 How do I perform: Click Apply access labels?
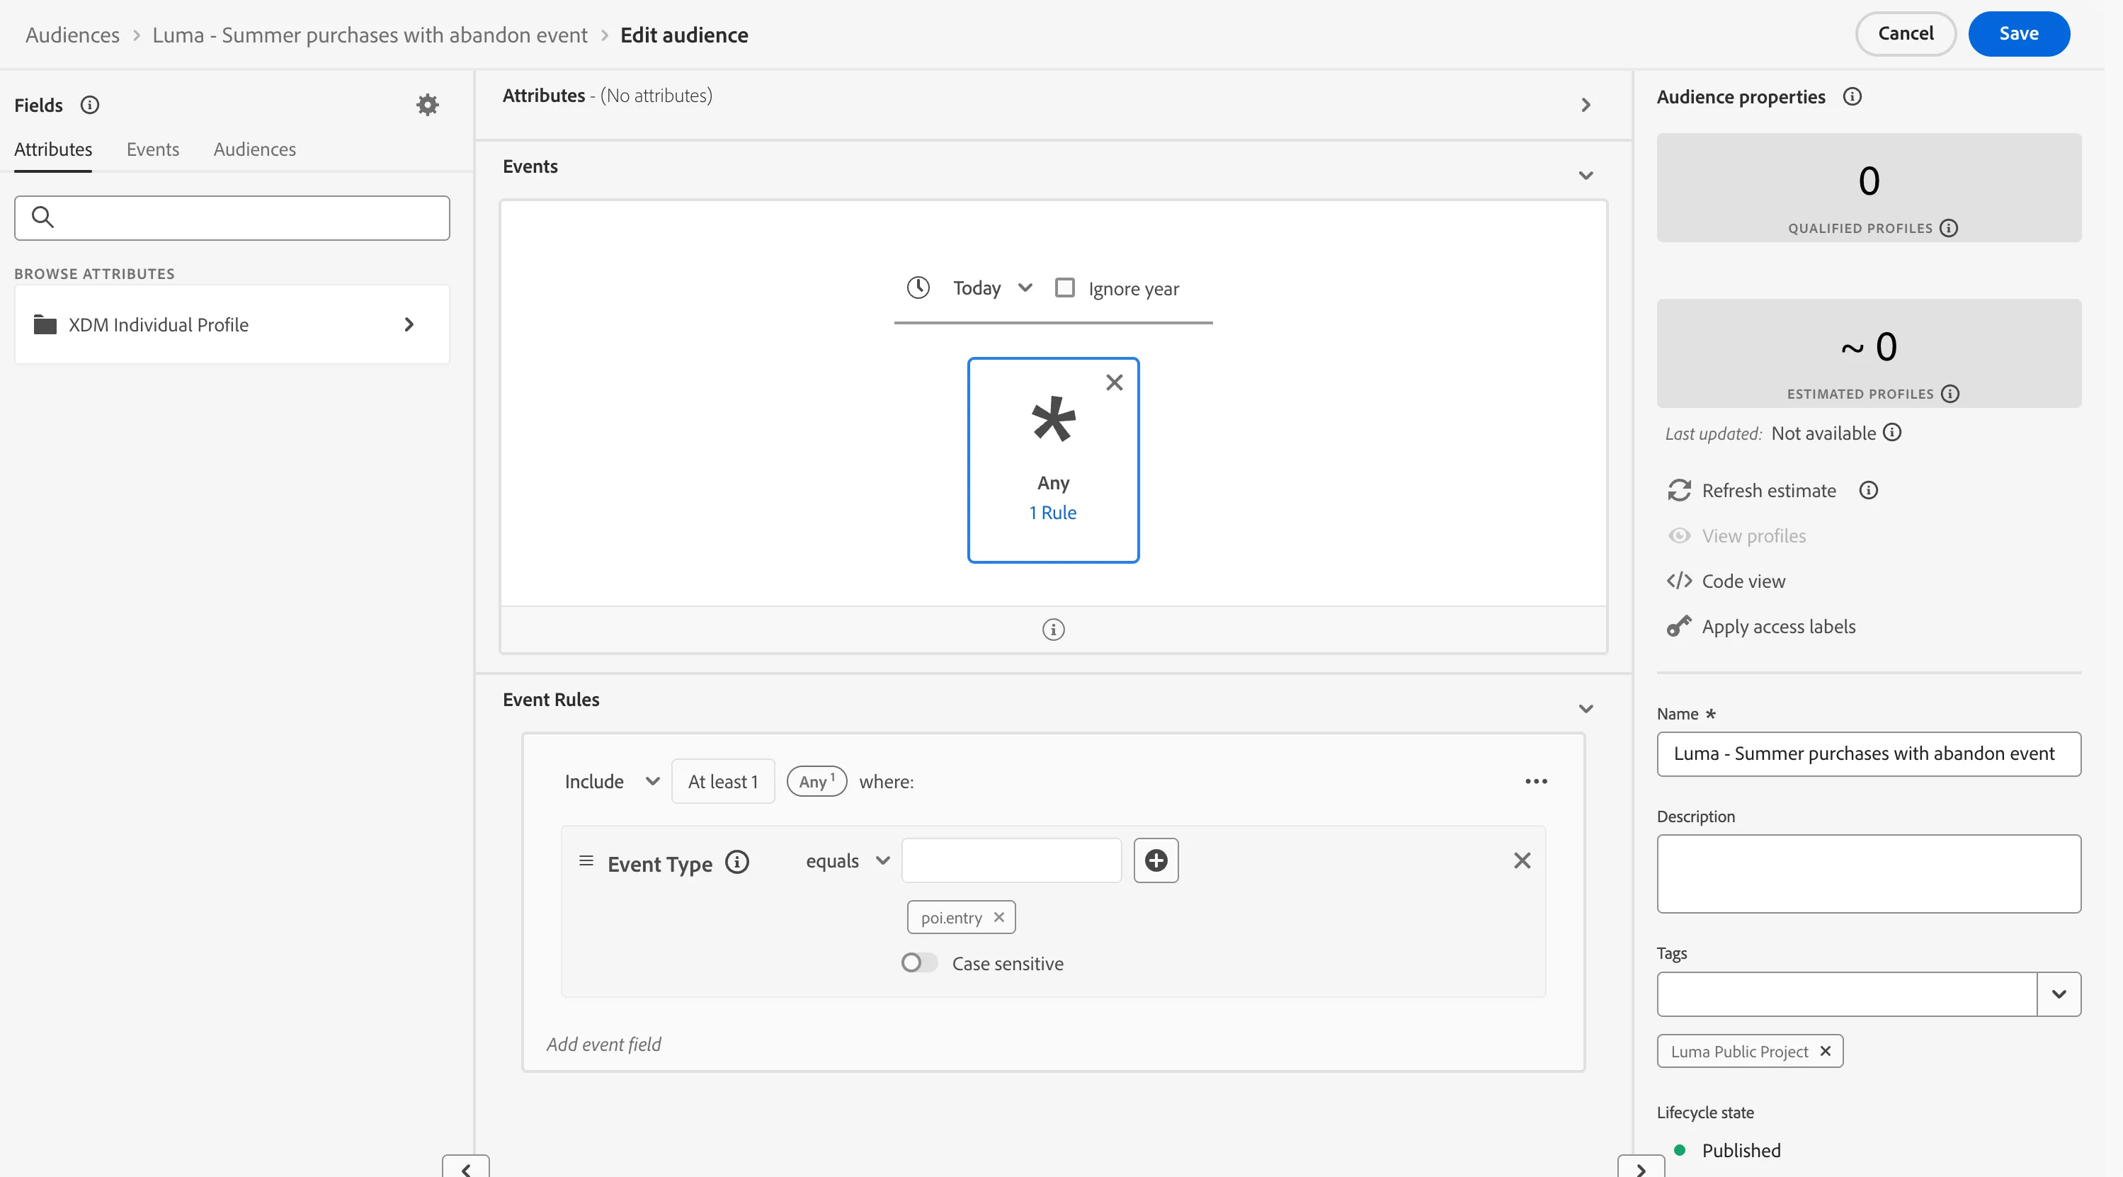(x=1761, y=627)
